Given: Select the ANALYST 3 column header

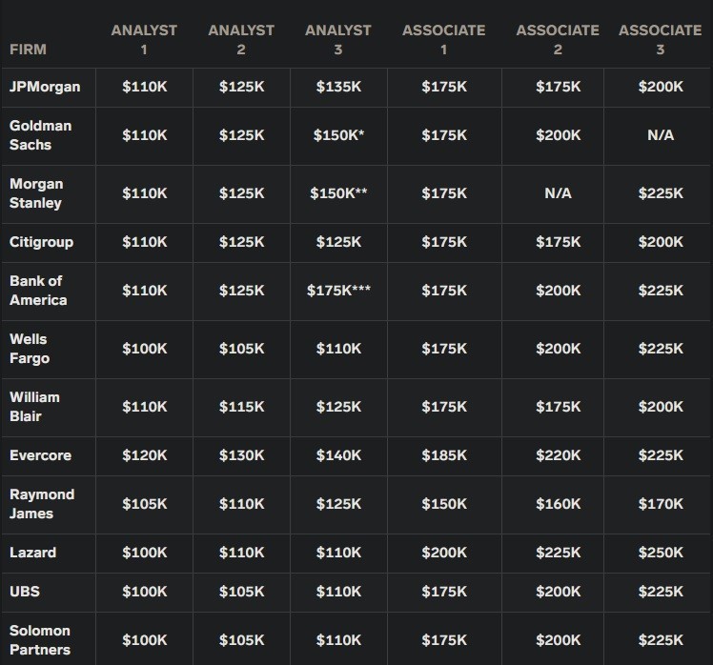Looking at the screenshot, I should (338, 39).
